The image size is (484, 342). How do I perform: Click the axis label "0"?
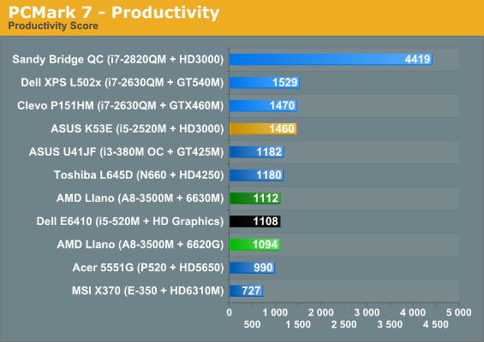click(x=229, y=312)
